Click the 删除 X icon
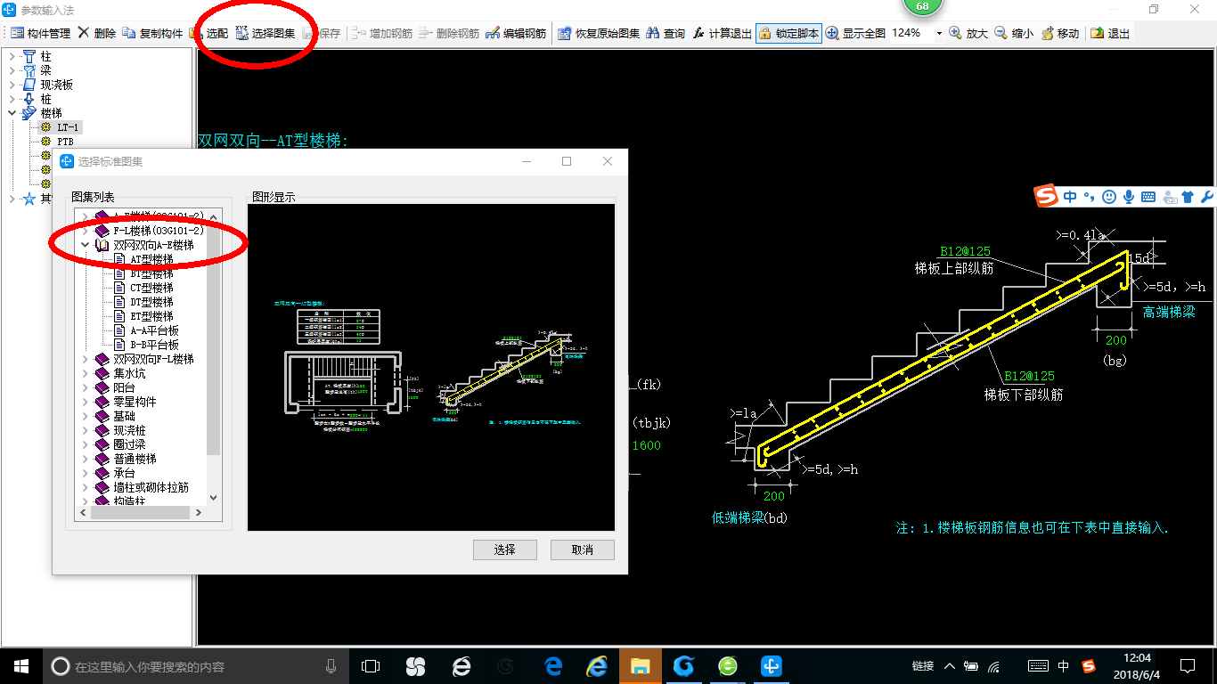The image size is (1217, 684). [83, 33]
